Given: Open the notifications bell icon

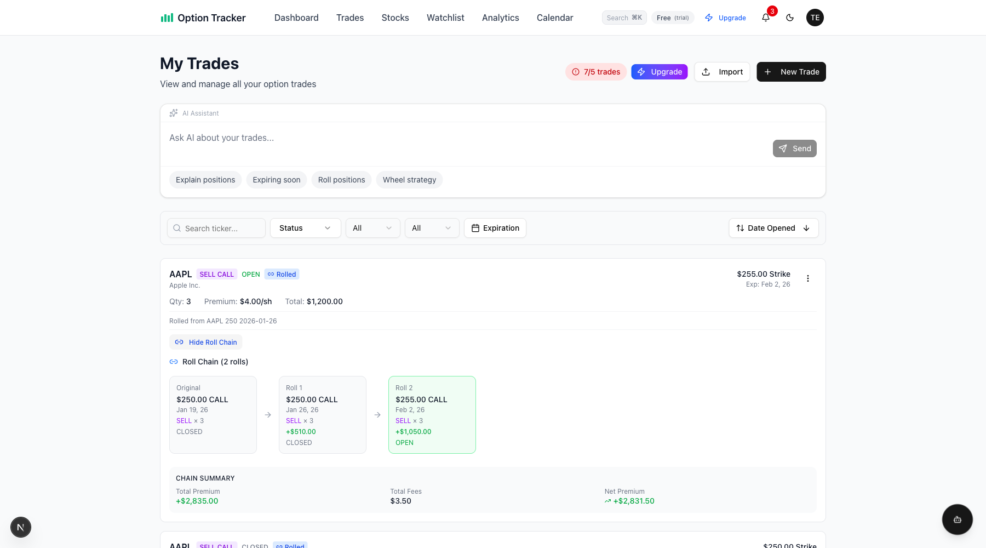Looking at the screenshot, I should click(x=766, y=18).
